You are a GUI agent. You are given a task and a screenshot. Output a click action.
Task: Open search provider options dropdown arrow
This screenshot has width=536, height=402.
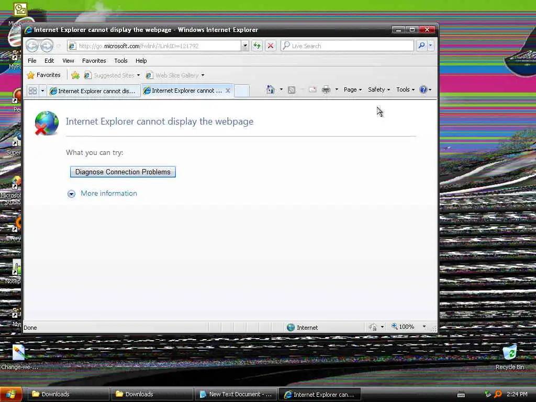[430, 46]
